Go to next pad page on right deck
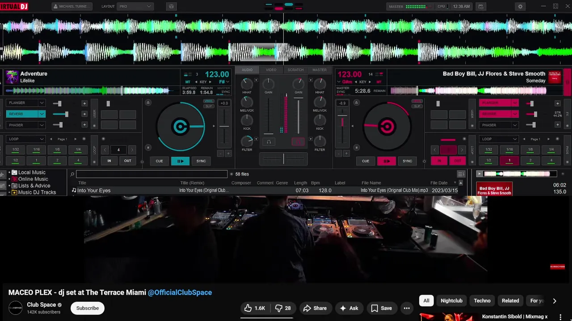The height and width of the screenshot is (321, 572). (x=548, y=139)
